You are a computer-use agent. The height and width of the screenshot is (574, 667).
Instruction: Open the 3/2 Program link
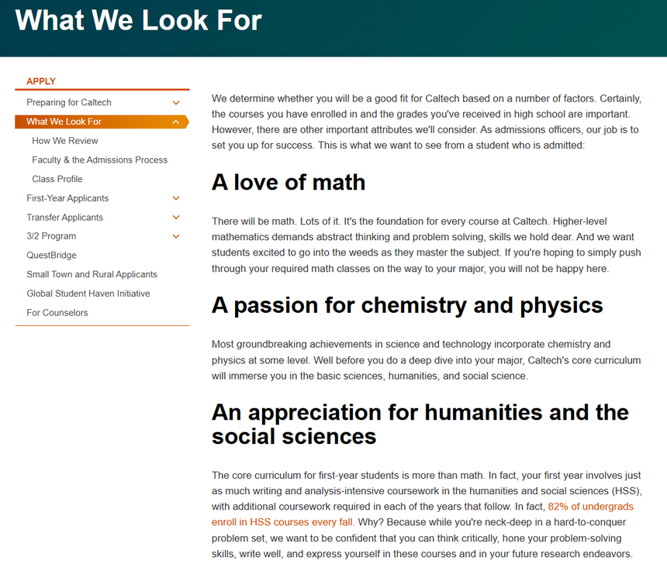point(51,236)
